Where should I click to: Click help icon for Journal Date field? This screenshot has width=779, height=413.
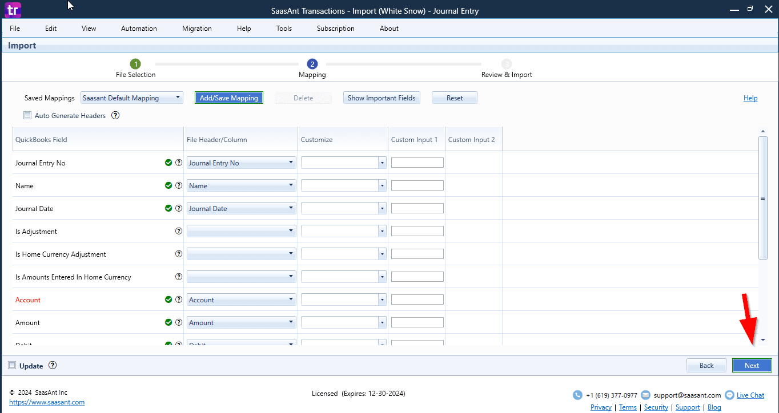[x=179, y=208]
